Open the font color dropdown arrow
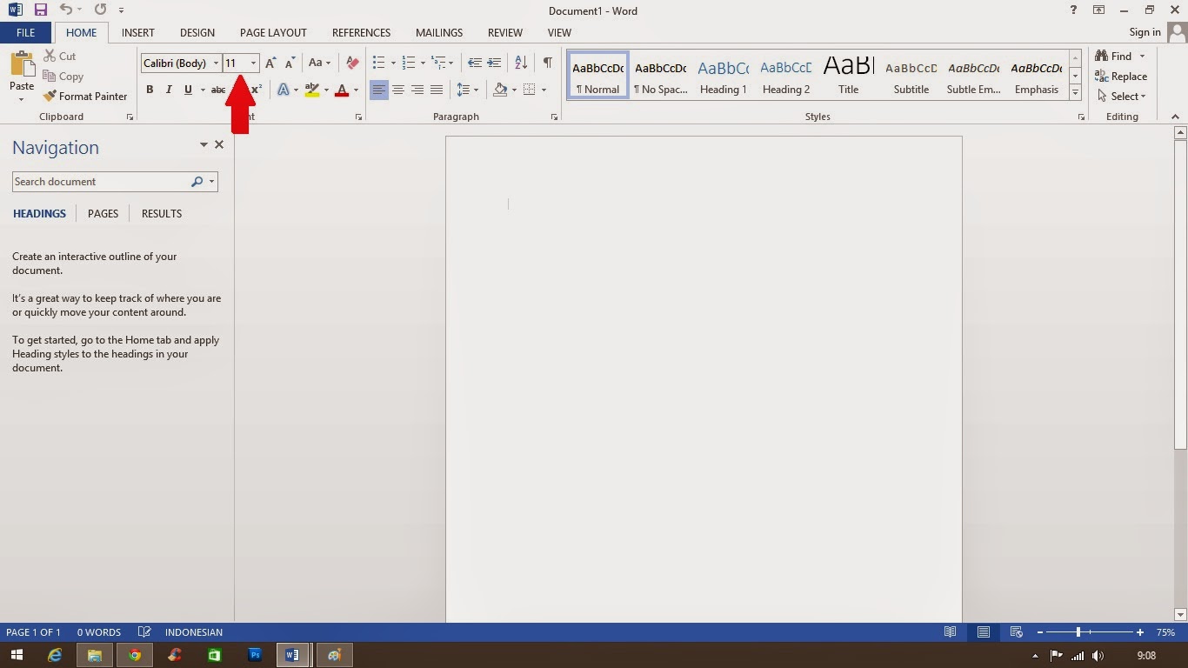 click(356, 90)
